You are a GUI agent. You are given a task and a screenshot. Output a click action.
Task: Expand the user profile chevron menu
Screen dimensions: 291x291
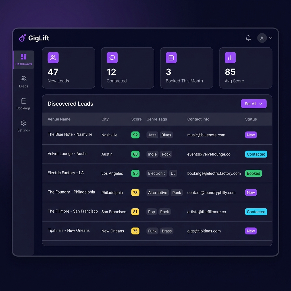[x=271, y=38]
